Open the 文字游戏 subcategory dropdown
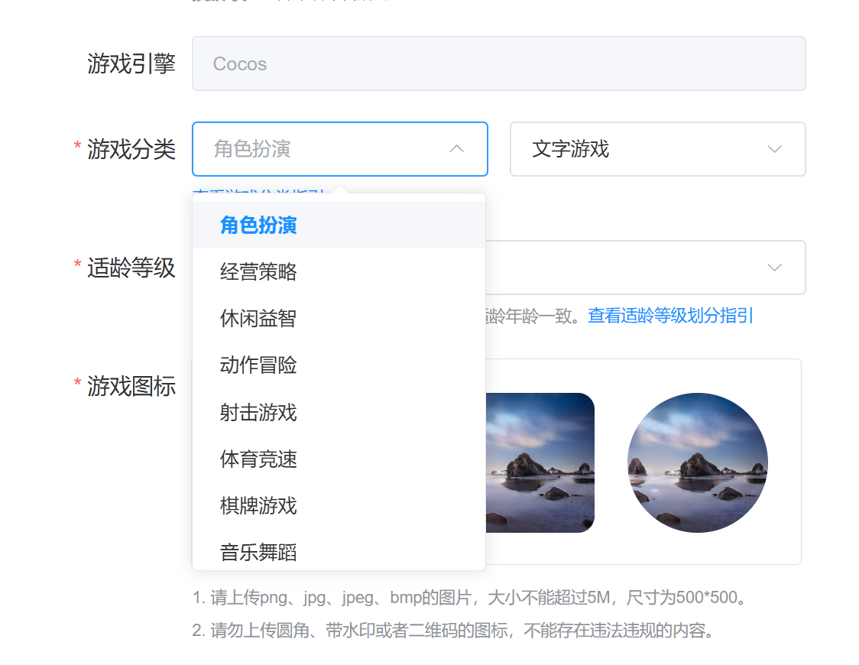 [x=657, y=149]
